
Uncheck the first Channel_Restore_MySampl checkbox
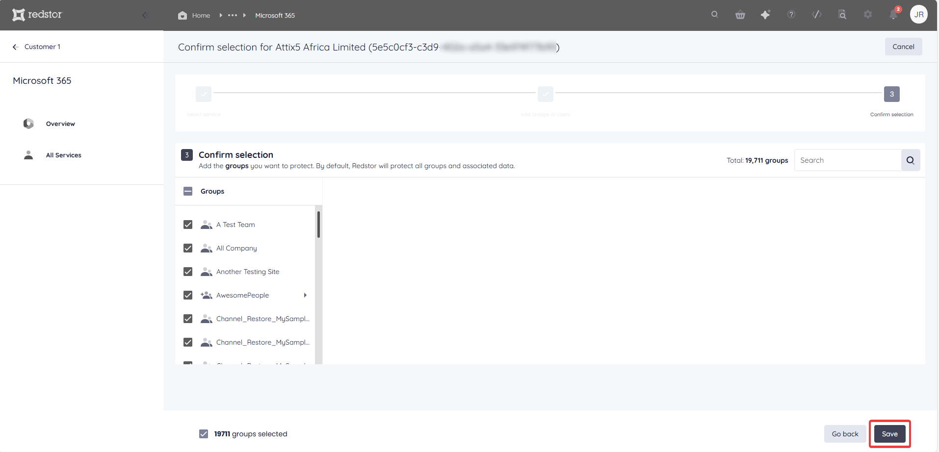click(x=188, y=319)
